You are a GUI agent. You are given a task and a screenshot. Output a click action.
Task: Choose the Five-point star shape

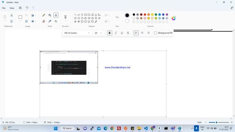click(x=75, y=22)
